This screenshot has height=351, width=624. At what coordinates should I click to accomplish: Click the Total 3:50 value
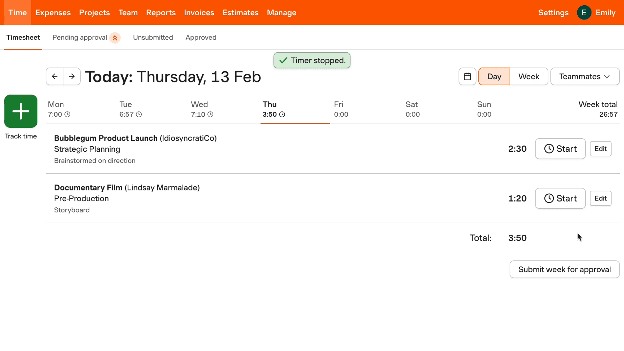click(x=517, y=238)
